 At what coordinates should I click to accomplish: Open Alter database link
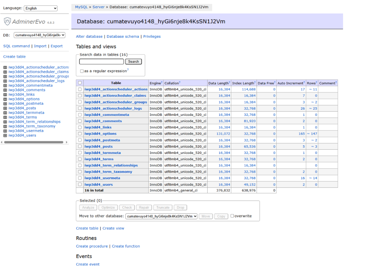pyautogui.click(x=89, y=37)
